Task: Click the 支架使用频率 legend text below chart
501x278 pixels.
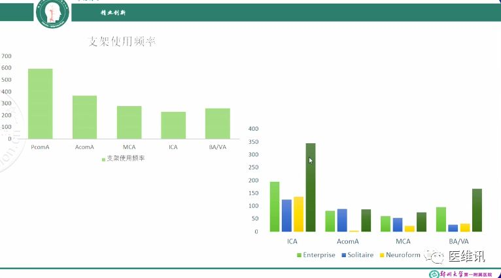Action: (x=126, y=158)
